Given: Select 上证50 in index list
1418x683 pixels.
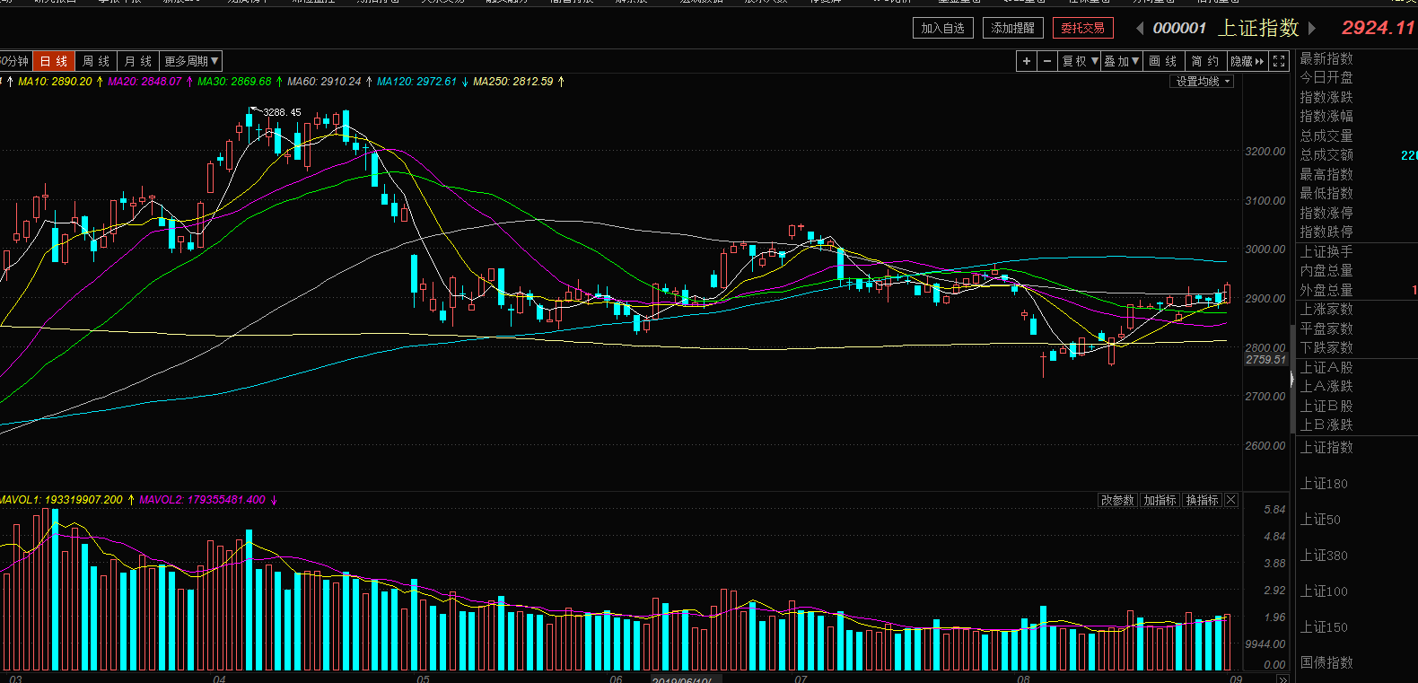Looking at the screenshot, I should pos(1320,520).
